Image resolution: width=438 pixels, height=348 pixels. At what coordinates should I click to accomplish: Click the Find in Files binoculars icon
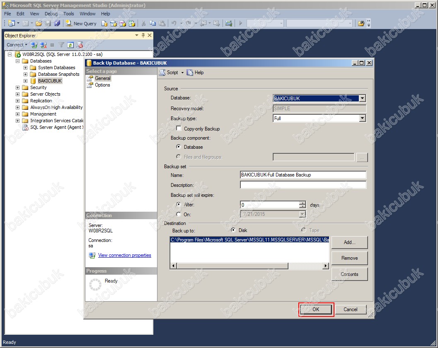[x=361, y=24]
